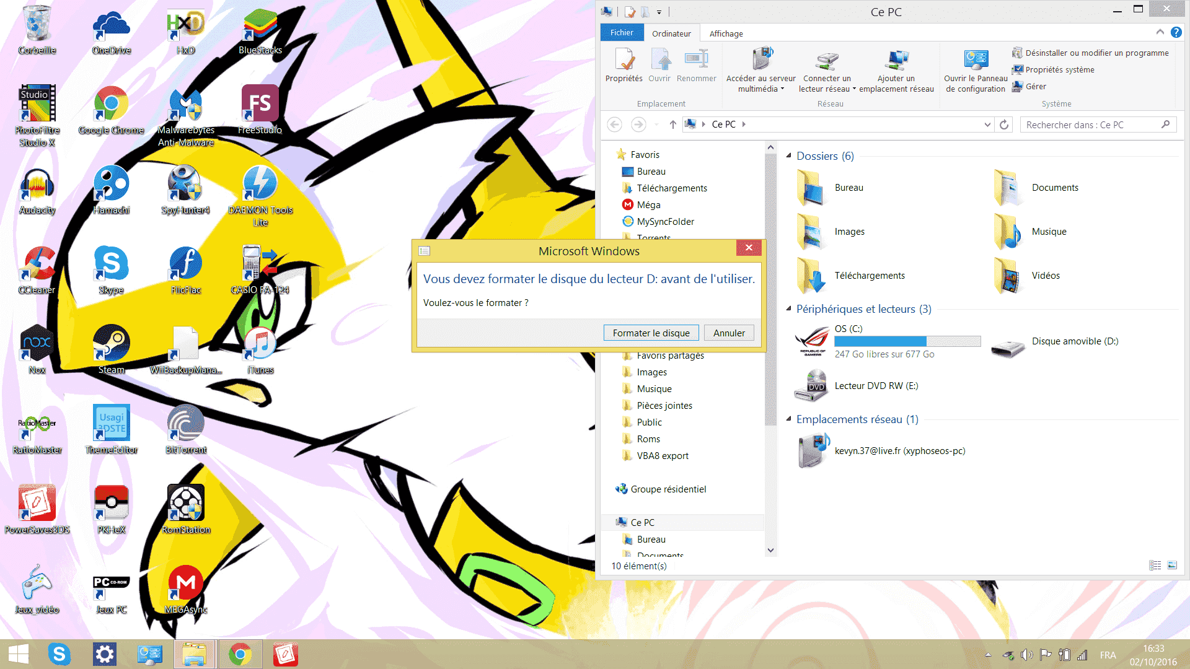Collapse the ribbon with chevron

[x=1160, y=32]
